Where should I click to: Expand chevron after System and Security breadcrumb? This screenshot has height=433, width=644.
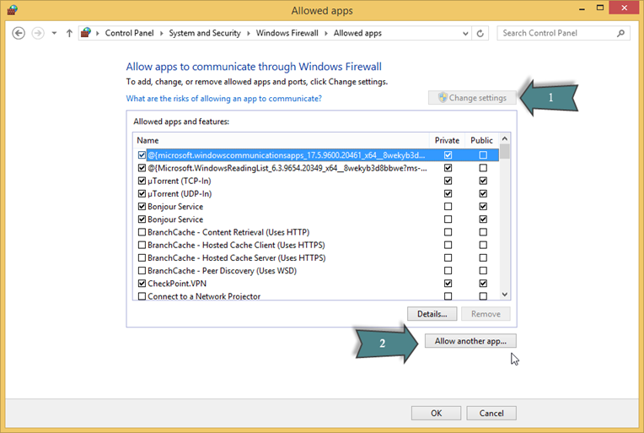pyautogui.click(x=249, y=33)
